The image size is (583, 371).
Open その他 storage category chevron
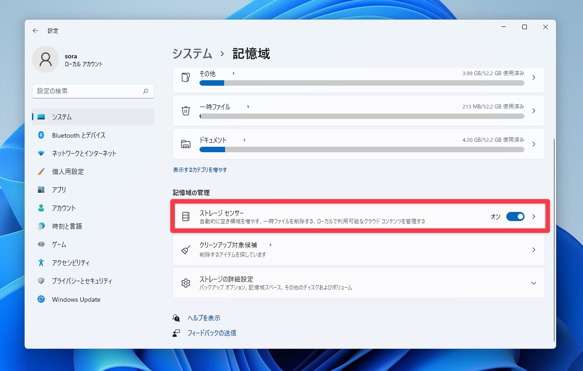click(534, 78)
